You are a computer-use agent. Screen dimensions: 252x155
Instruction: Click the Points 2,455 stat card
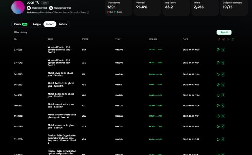click(205, 7)
